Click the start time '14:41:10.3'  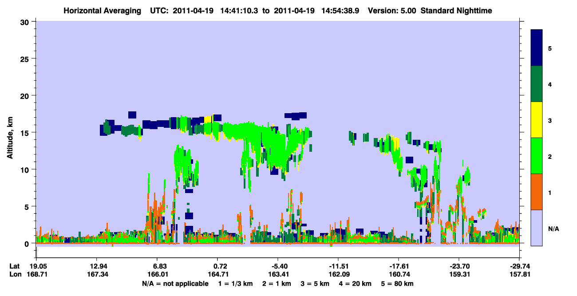240,10
